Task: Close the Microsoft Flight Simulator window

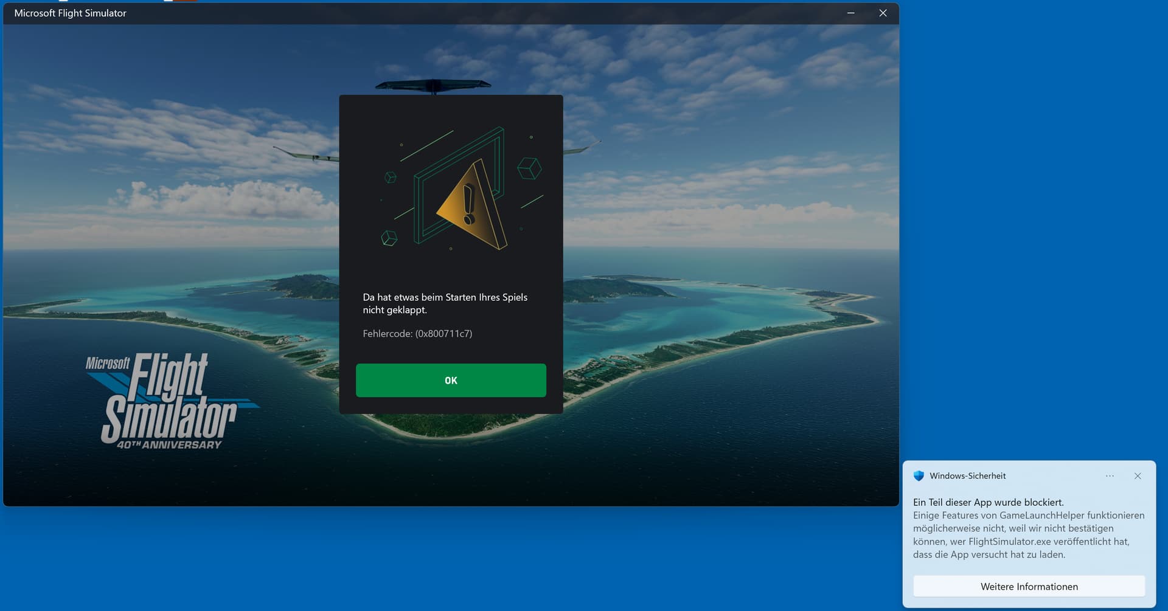Action: point(883,13)
